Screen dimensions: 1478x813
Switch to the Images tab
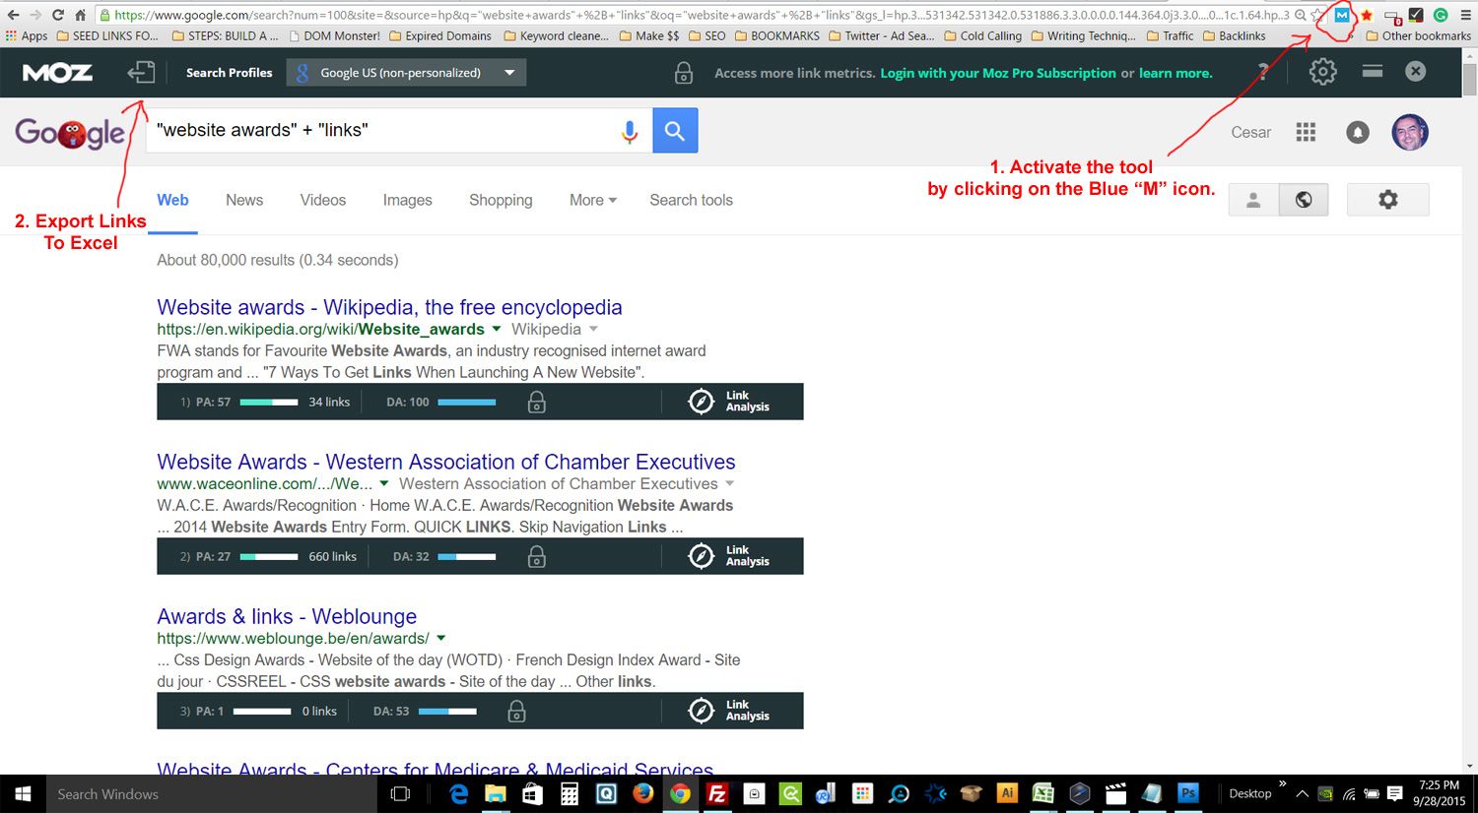pyautogui.click(x=407, y=200)
